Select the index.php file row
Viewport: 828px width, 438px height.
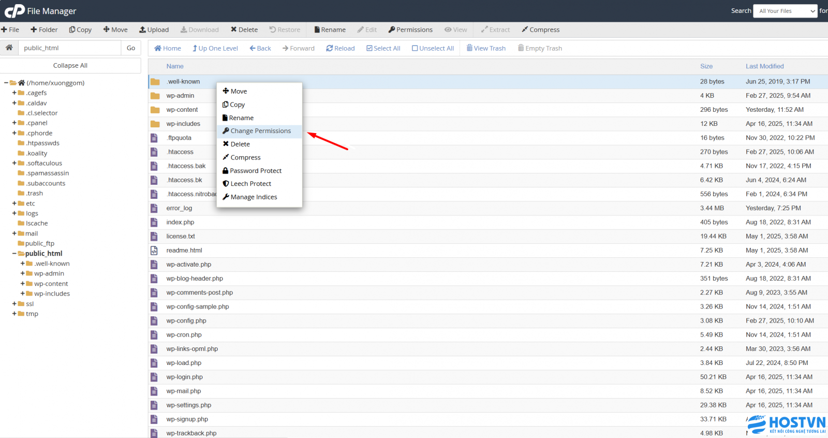point(488,223)
